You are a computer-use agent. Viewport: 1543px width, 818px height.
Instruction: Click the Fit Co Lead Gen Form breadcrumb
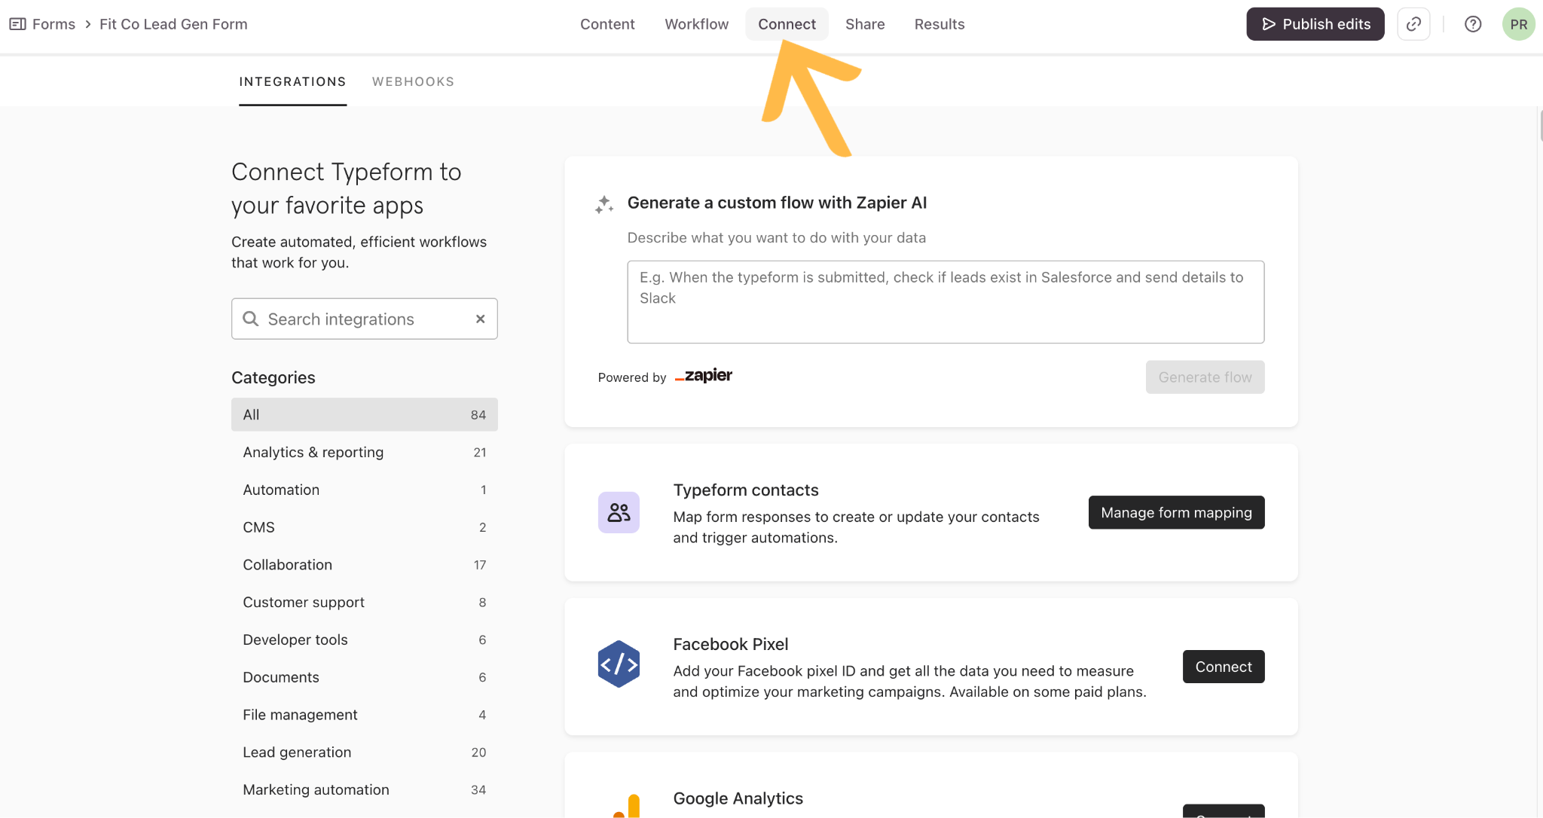click(173, 24)
